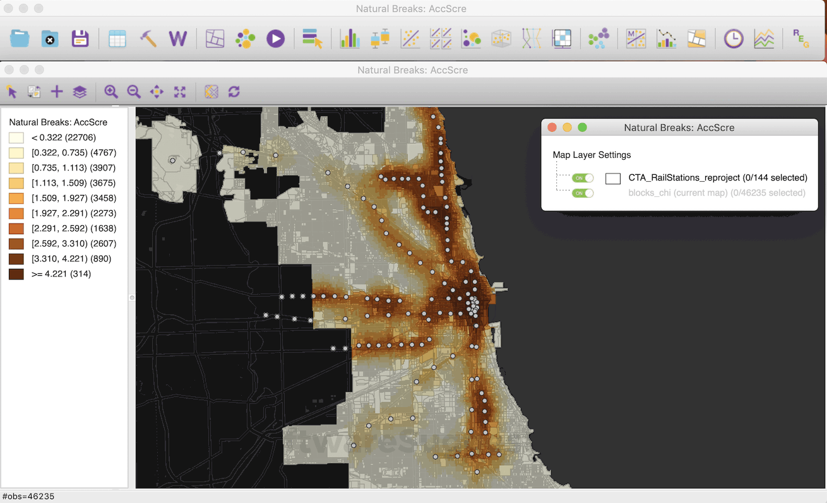
Task: Open the Histogram tool
Action: point(349,38)
